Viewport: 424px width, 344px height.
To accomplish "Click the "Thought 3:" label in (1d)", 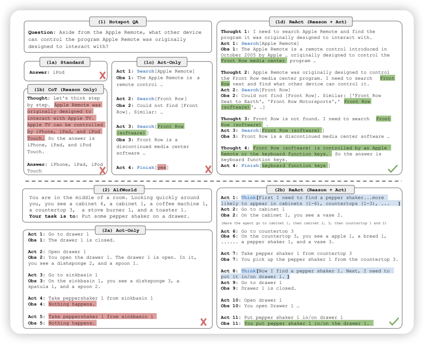I will point(235,119).
